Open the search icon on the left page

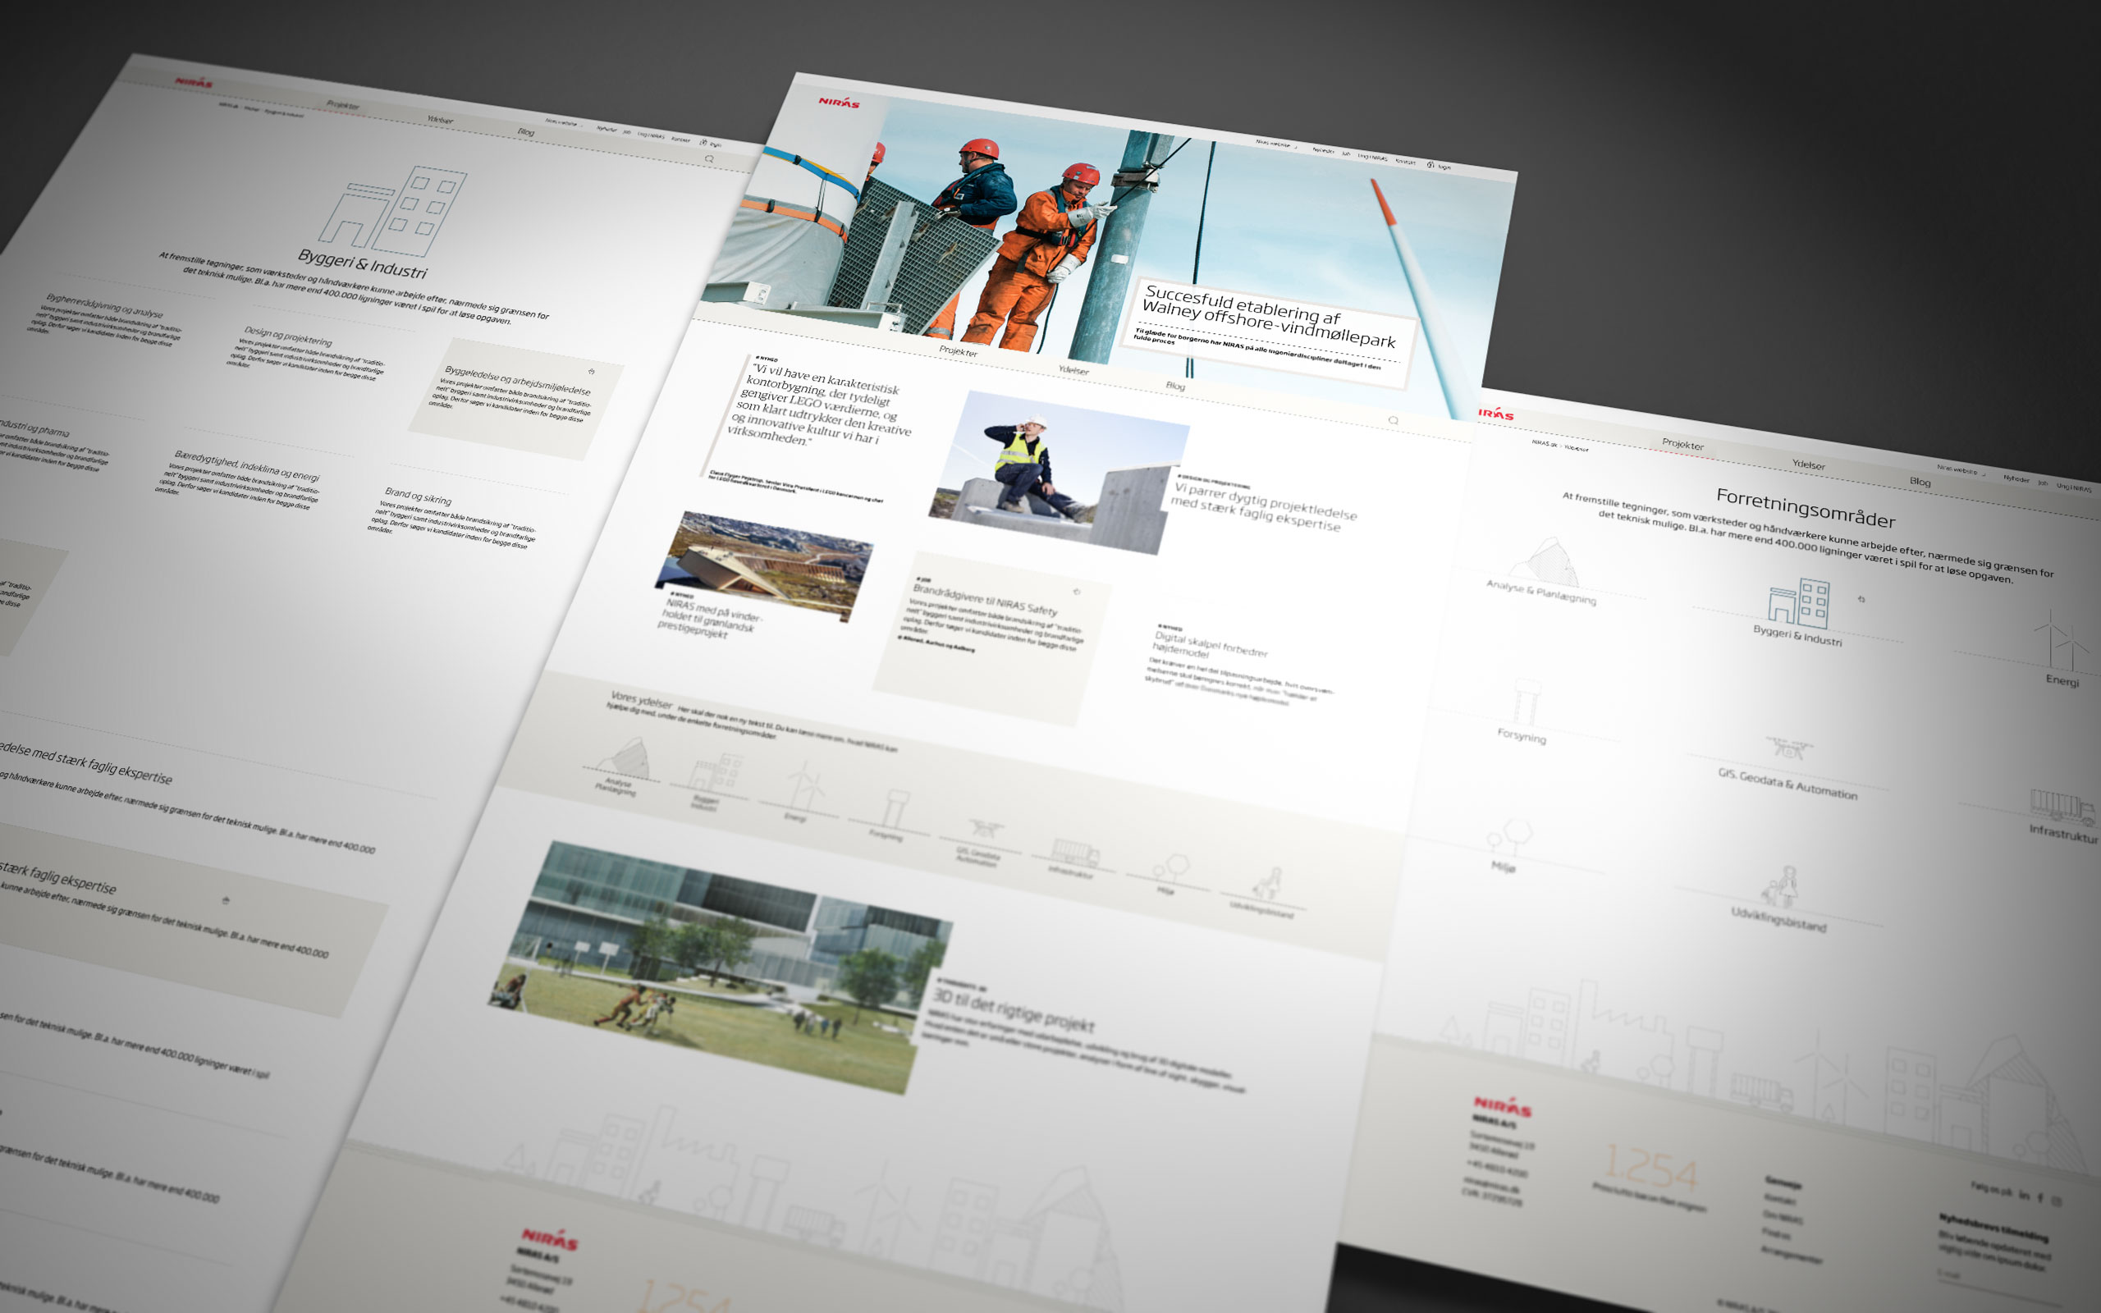(709, 159)
